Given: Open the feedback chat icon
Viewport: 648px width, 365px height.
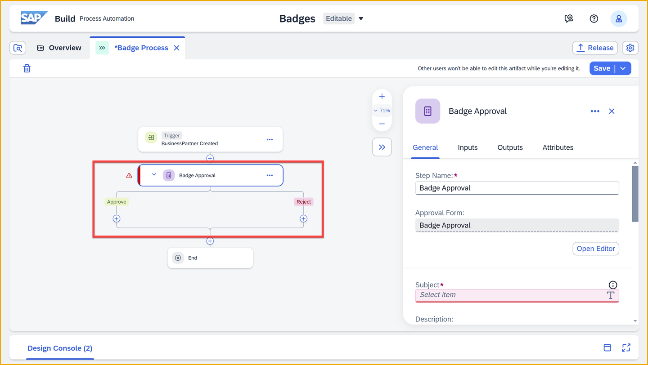Looking at the screenshot, I should click(569, 18).
